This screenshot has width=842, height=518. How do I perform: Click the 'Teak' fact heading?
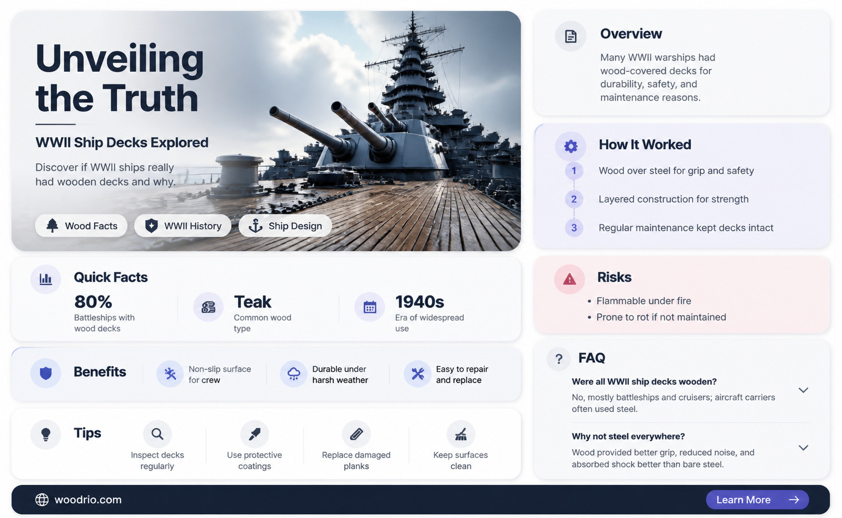(x=253, y=302)
